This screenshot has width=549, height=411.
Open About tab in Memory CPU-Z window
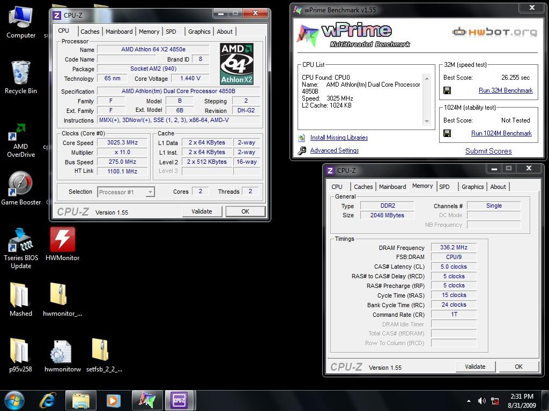(x=498, y=187)
